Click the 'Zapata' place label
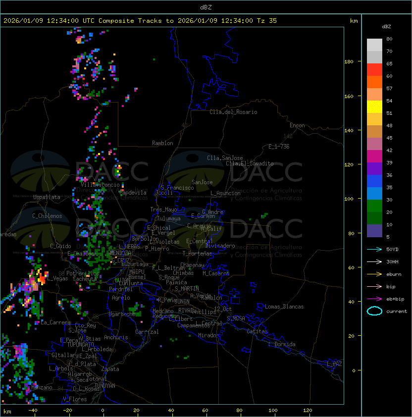Image resolution: width=412 pixels, height=417 pixels. [x=110, y=369]
